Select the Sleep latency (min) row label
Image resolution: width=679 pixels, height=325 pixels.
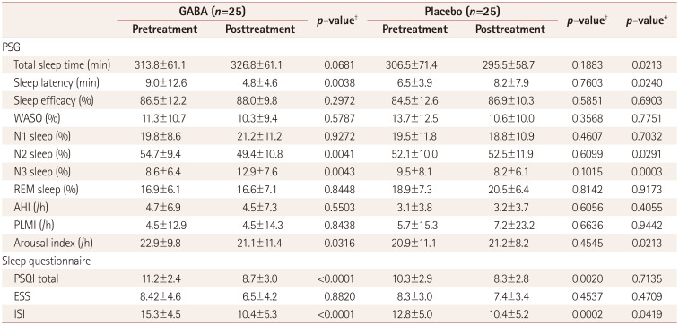tap(55, 82)
